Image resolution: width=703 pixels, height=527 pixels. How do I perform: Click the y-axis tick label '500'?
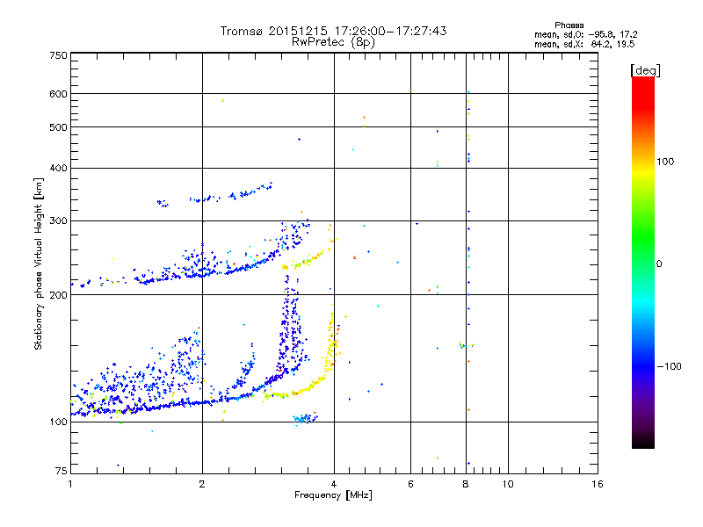(58, 127)
